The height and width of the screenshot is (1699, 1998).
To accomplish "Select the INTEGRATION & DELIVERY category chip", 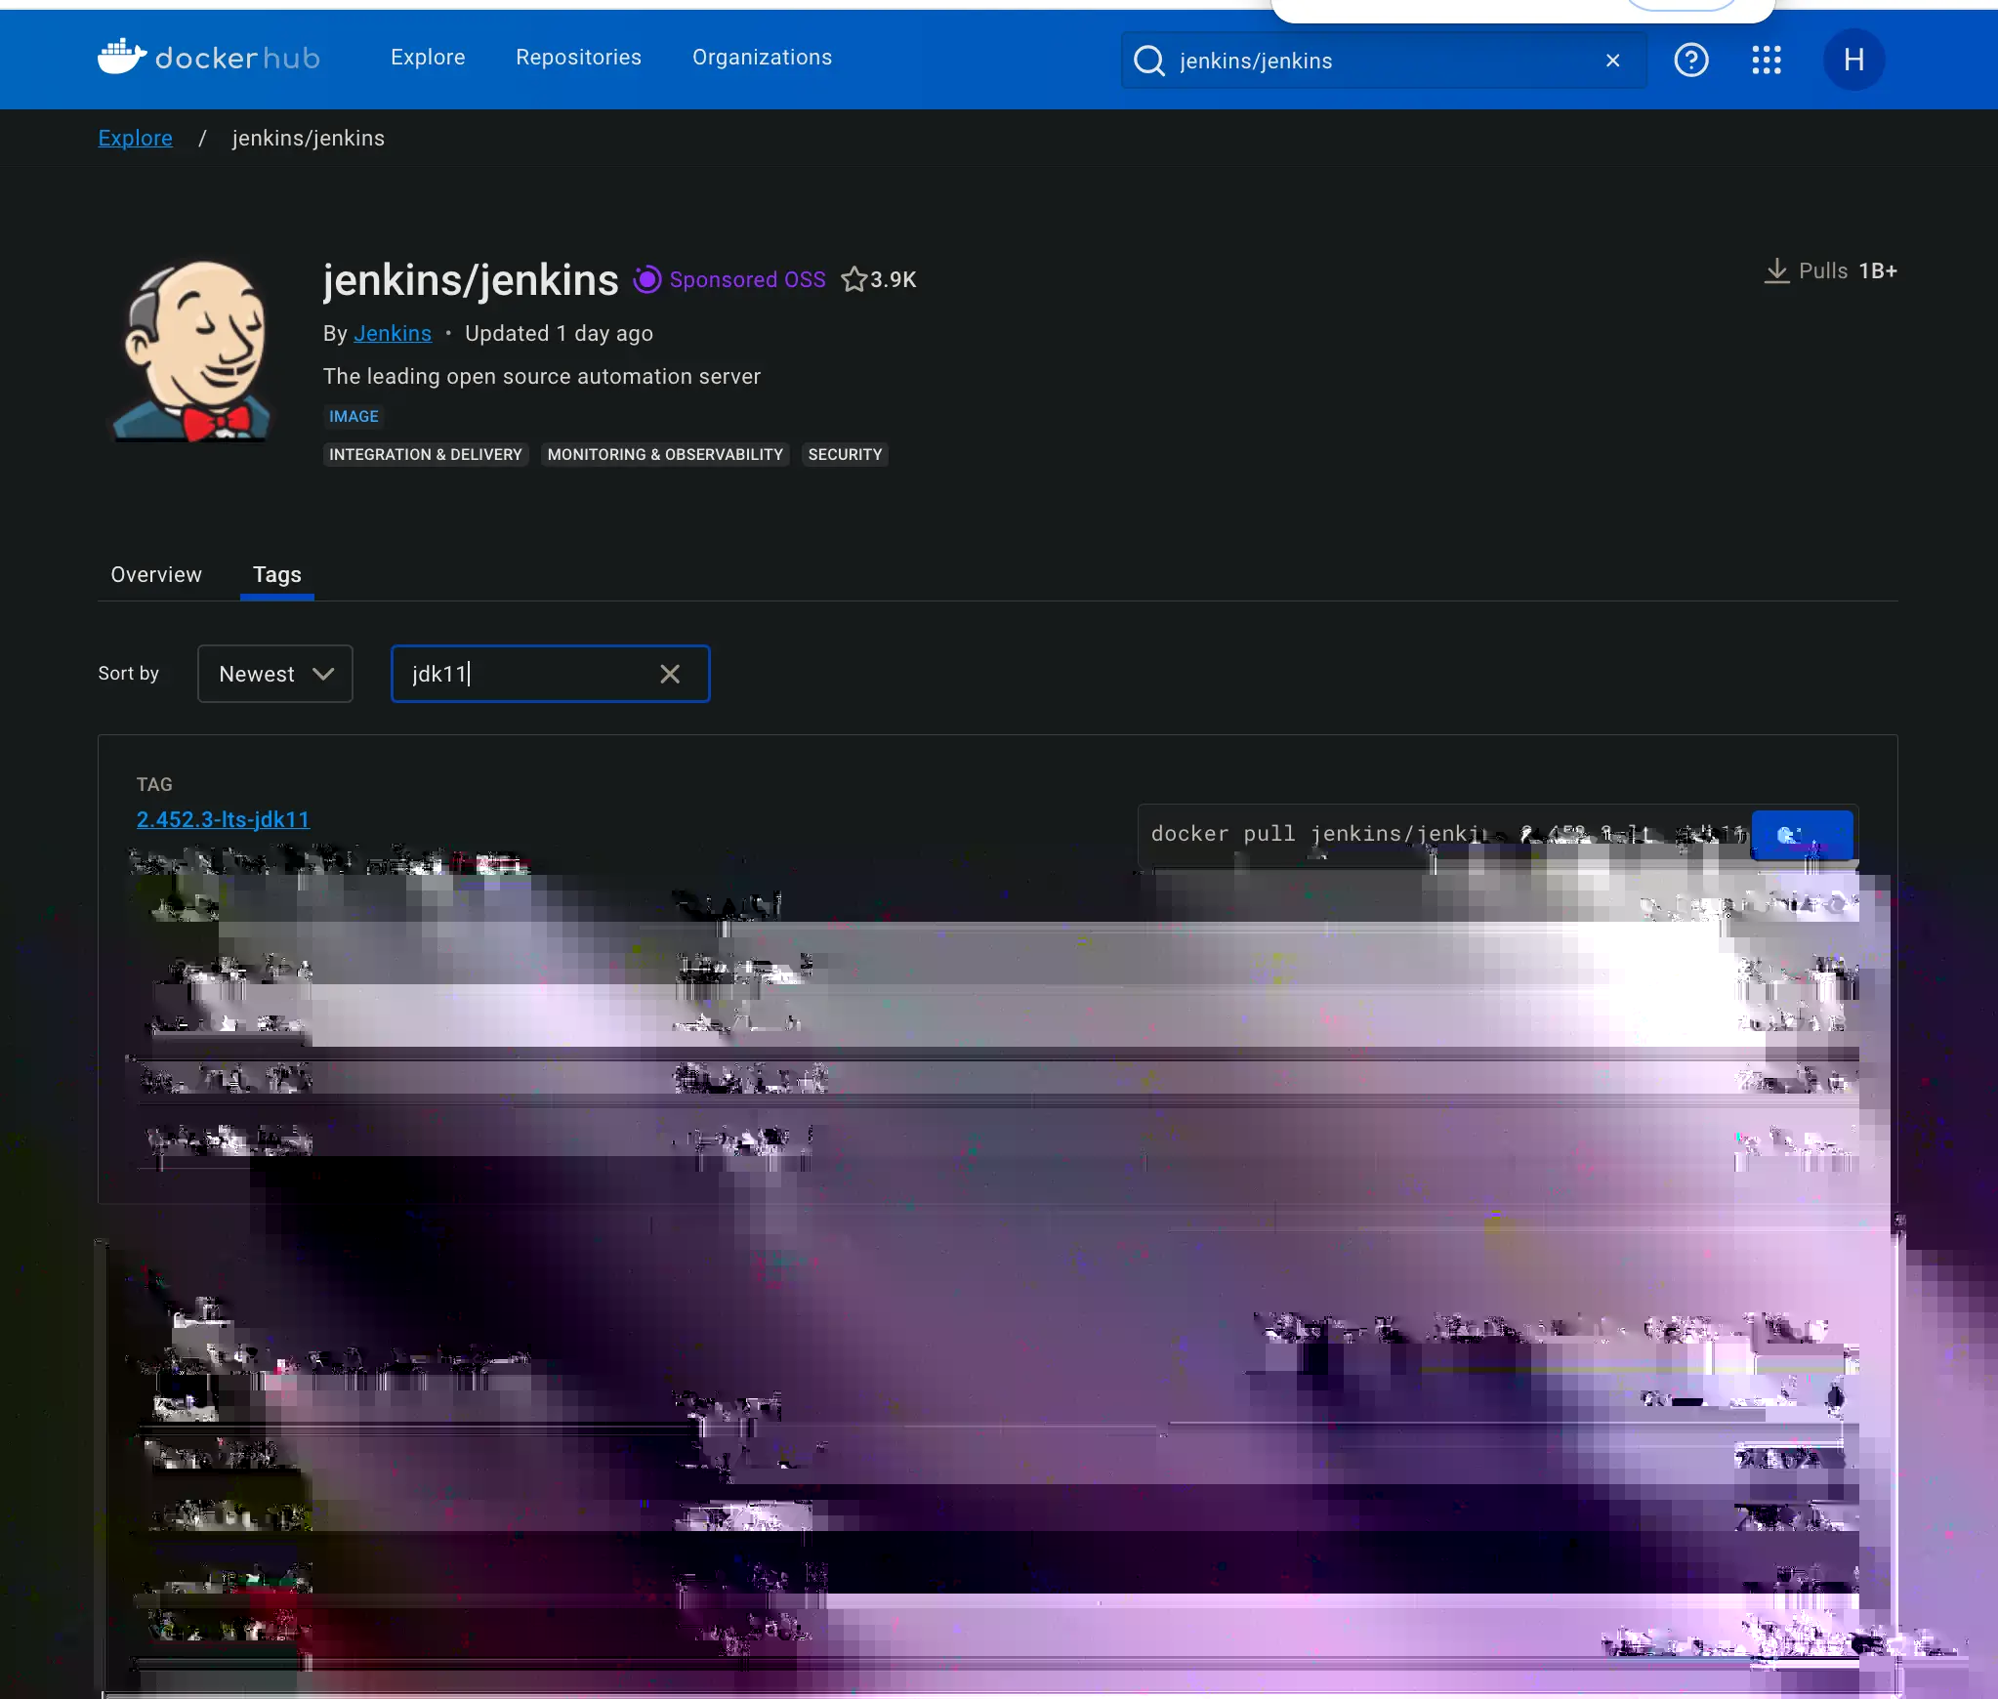I will pyautogui.click(x=426, y=455).
